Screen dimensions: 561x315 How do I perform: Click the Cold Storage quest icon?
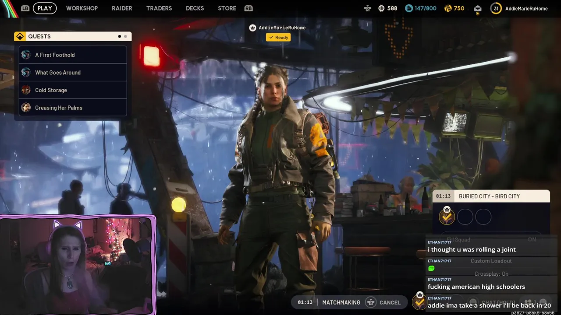click(26, 90)
